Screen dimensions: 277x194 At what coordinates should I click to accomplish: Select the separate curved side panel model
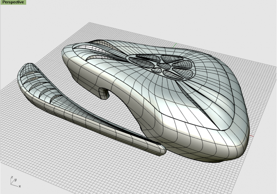click(92, 109)
